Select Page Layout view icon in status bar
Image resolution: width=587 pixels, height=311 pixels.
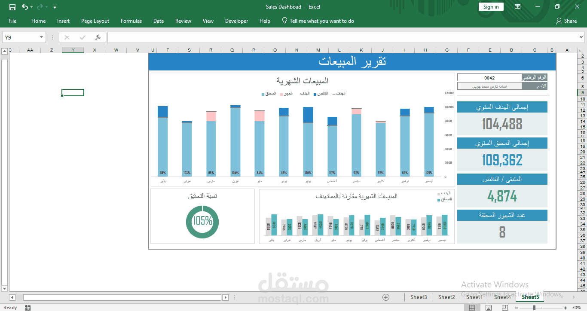coord(488,307)
